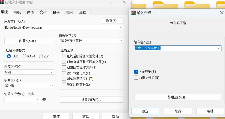Close the archive name and parameters dialog
The image size is (225, 119).
click(x=124, y=2)
